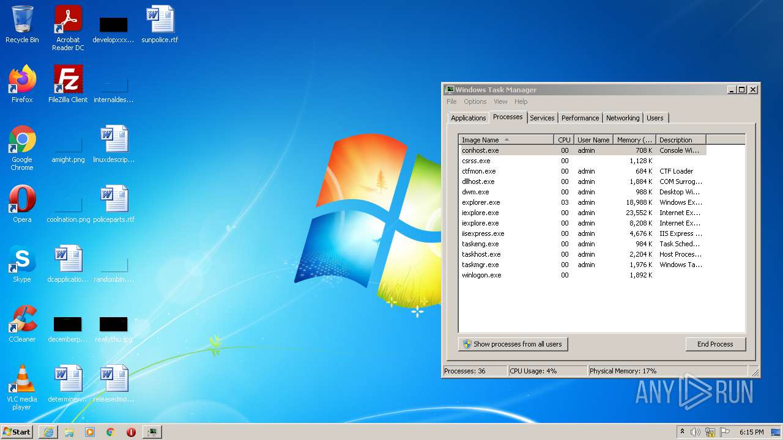Open media player taskbar icon
The height and width of the screenshot is (440, 783).
pos(90,432)
